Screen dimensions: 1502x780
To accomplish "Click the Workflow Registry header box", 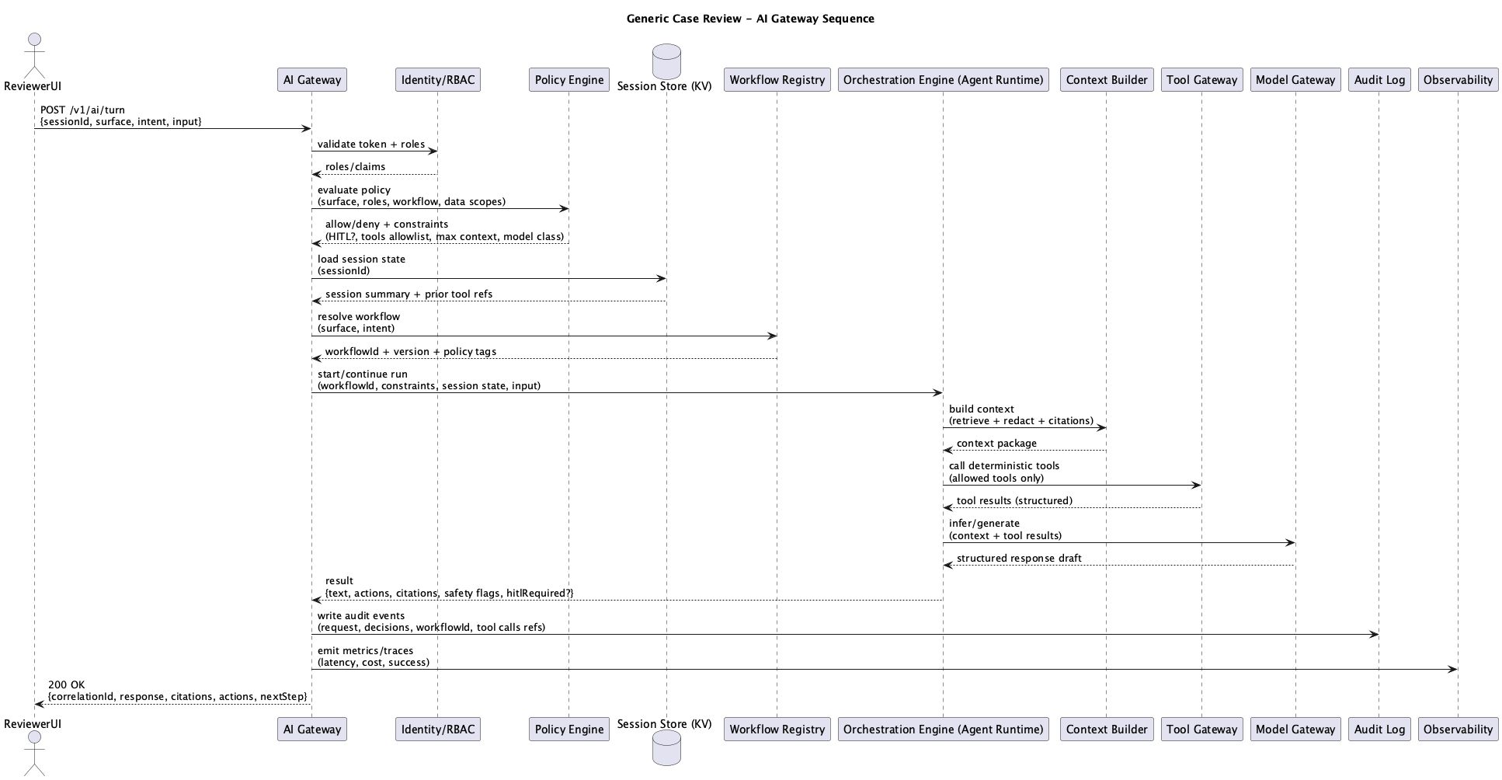I will tap(776, 79).
